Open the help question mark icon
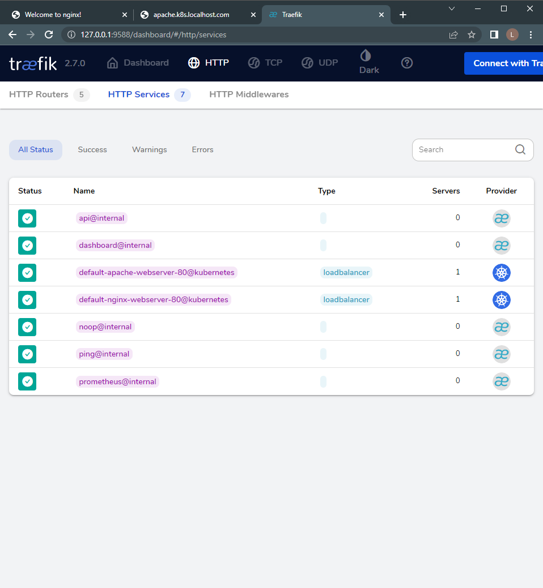The width and height of the screenshot is (543, 588). (407, 63)
